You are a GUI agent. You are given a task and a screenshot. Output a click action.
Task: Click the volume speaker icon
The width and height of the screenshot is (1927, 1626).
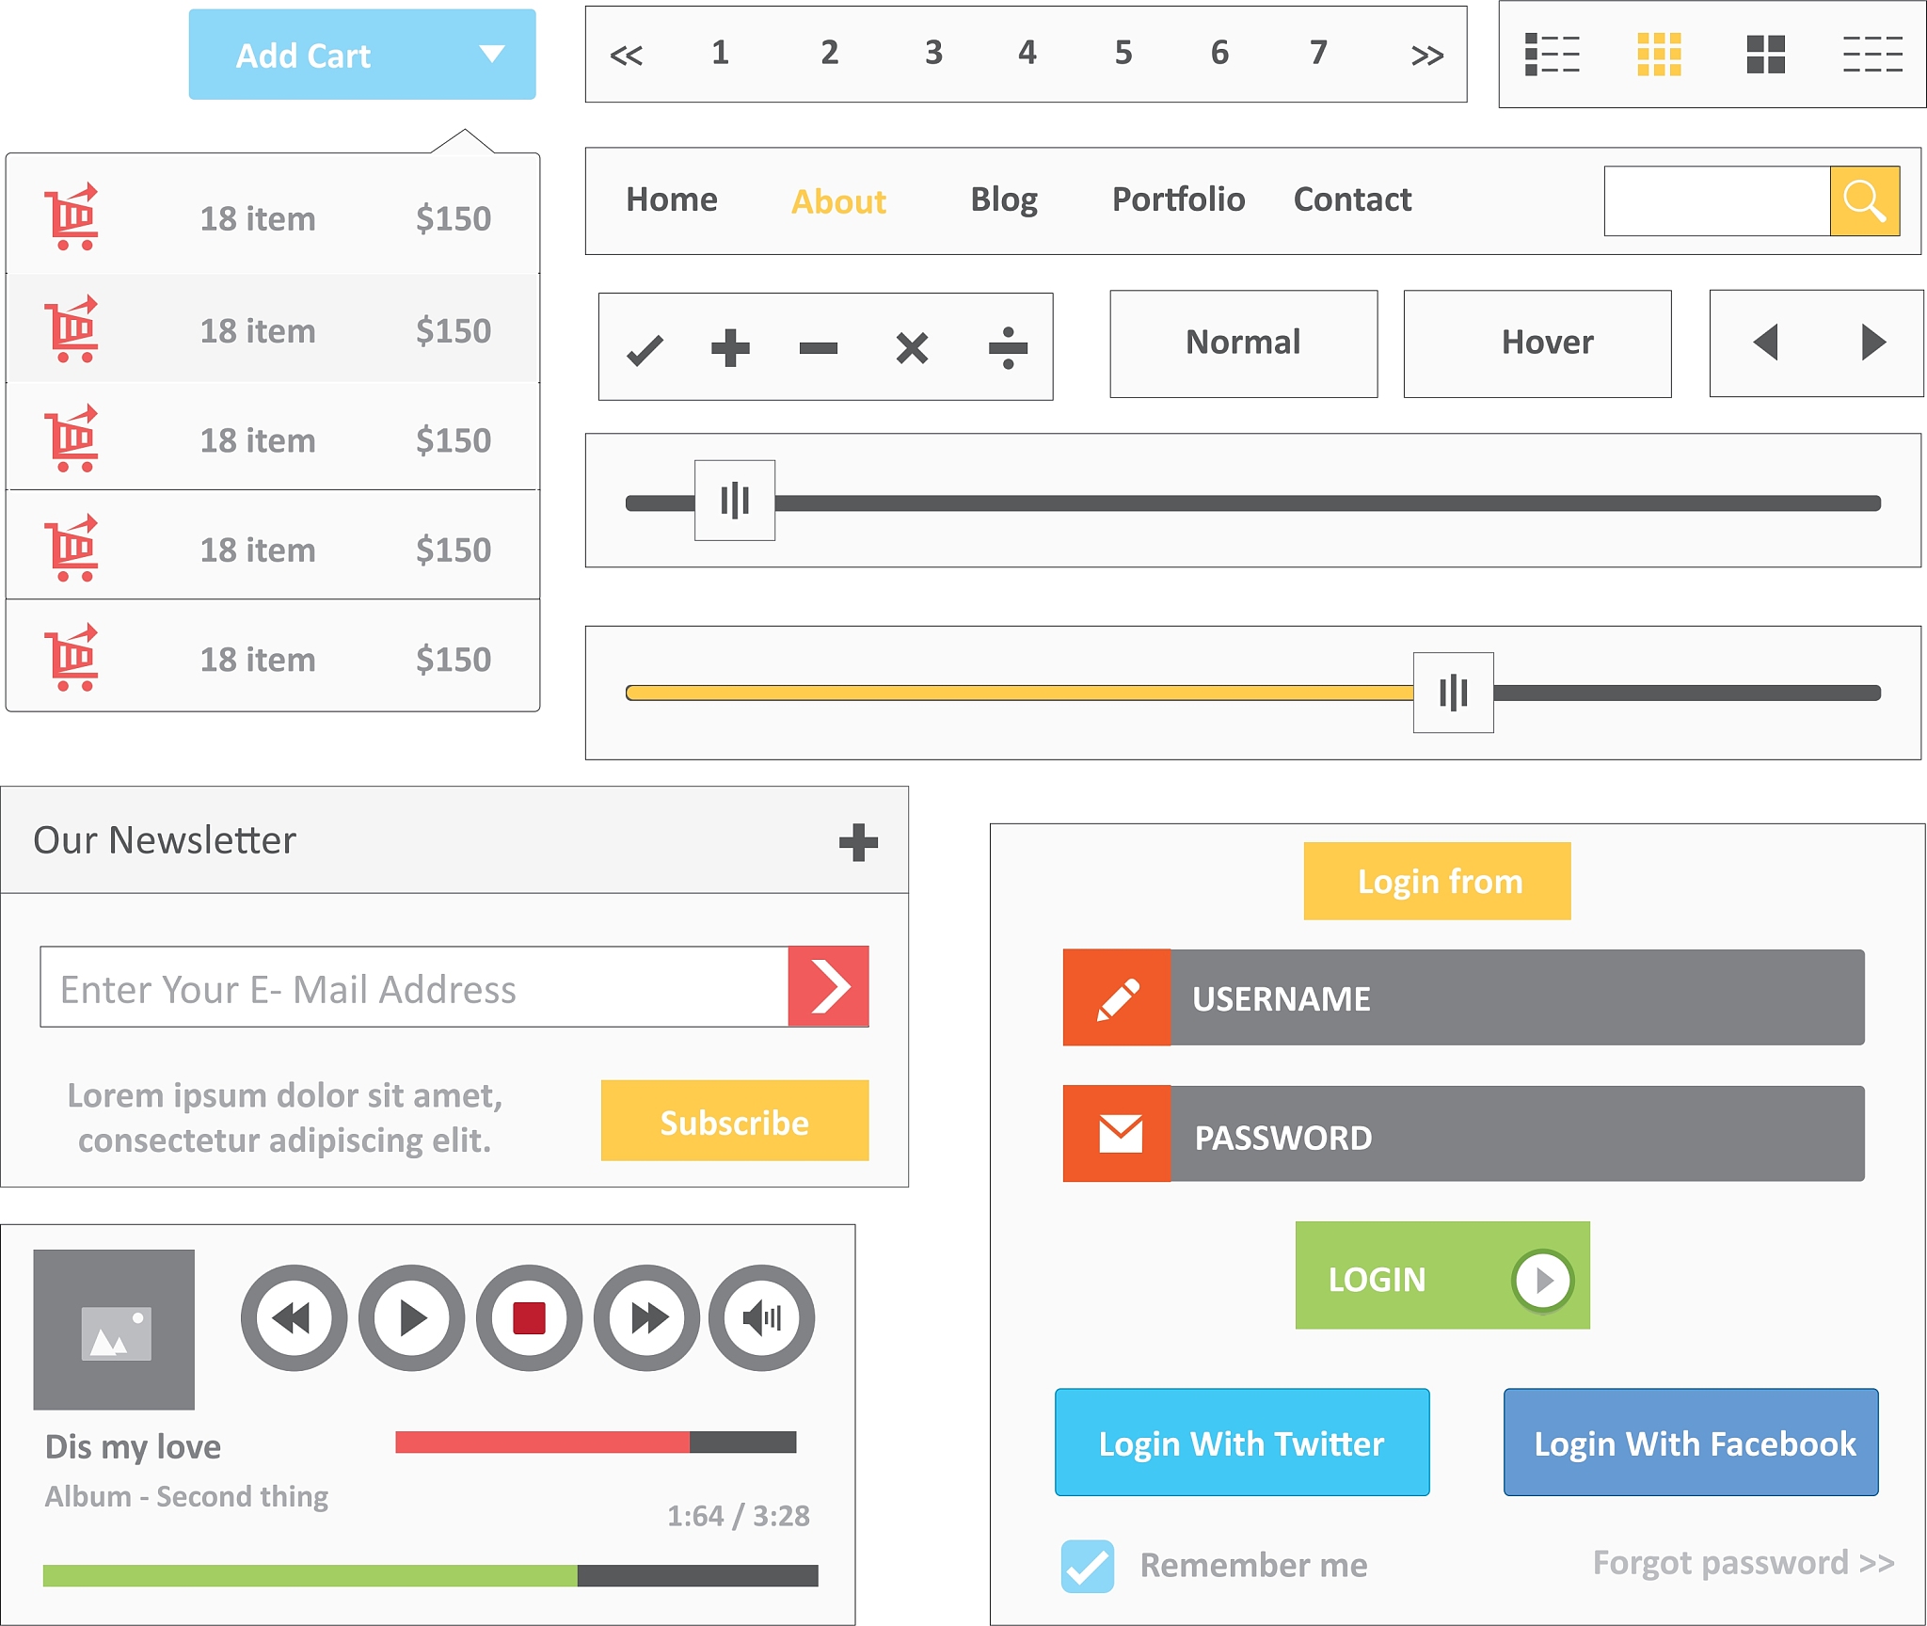tap(762, 1317)
